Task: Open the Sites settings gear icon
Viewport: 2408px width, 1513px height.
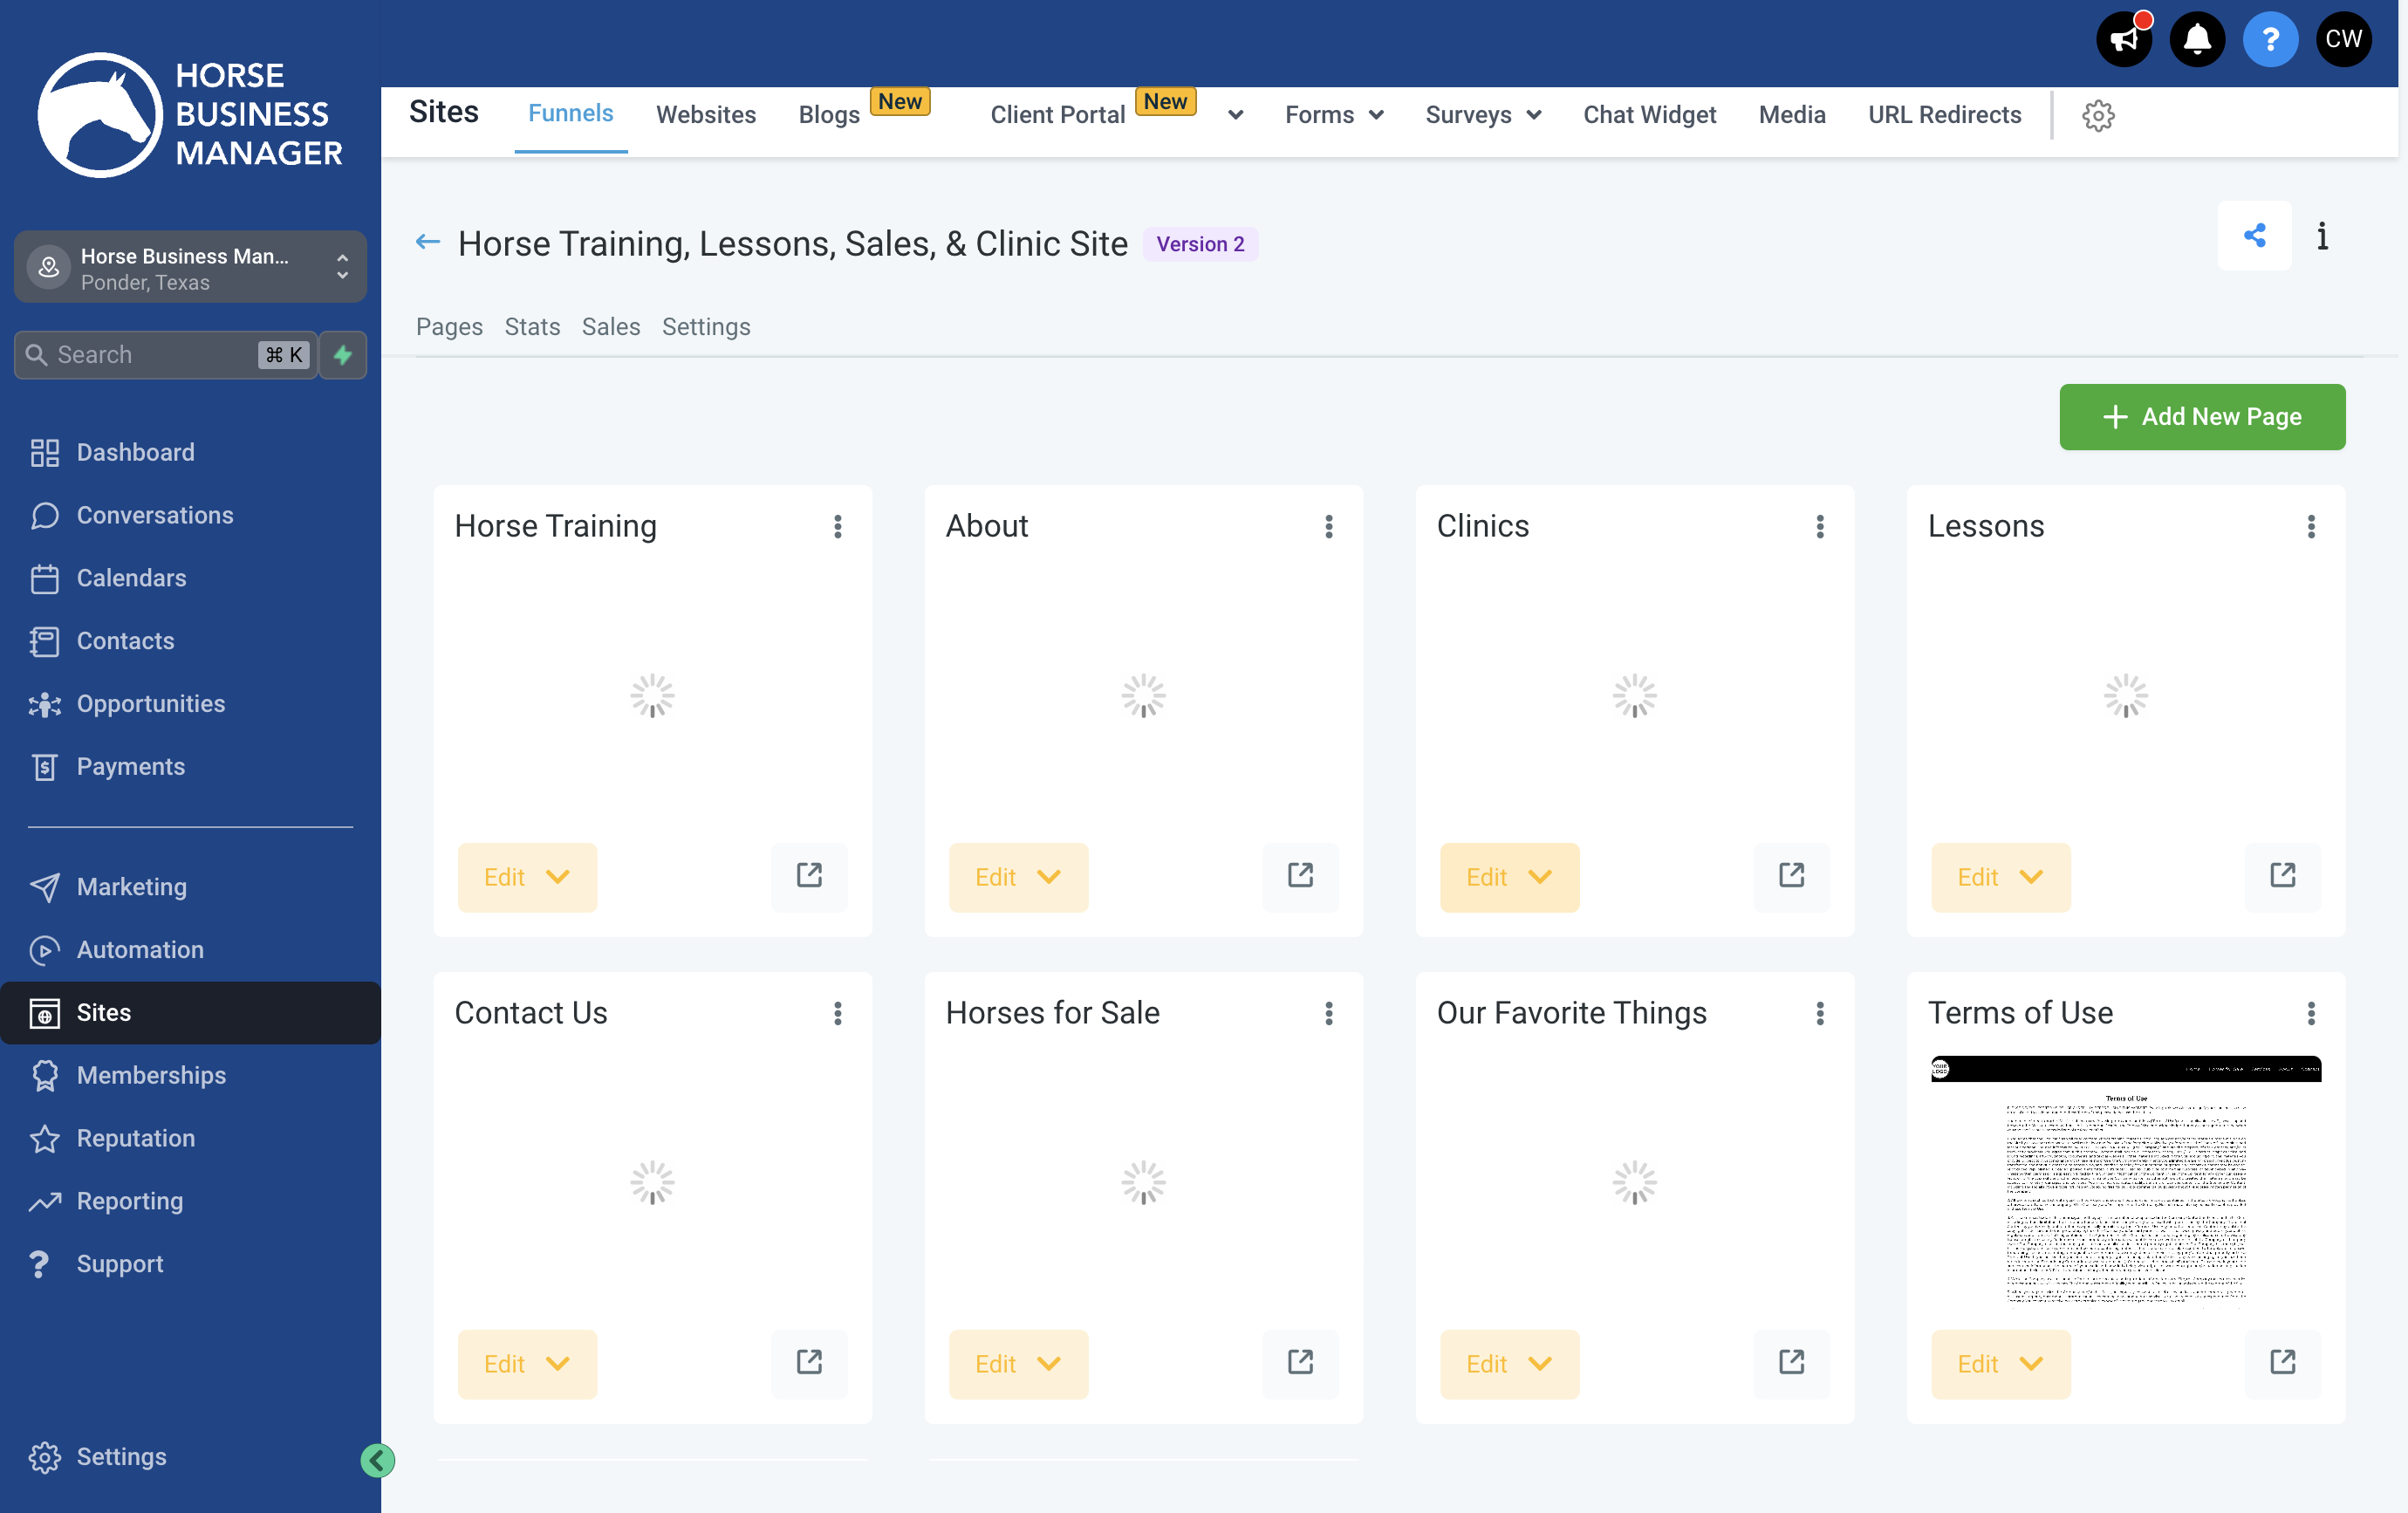Action: [2097, 115]
